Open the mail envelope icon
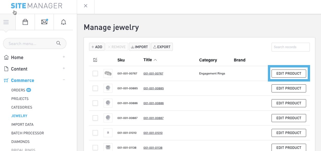 [x=44, y=22]
